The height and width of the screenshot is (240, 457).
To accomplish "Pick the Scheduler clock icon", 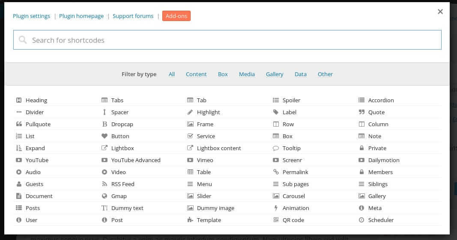I will point(361,220).
